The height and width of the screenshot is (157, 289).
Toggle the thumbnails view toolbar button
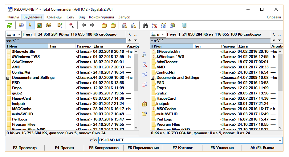(x=39, y=25)
